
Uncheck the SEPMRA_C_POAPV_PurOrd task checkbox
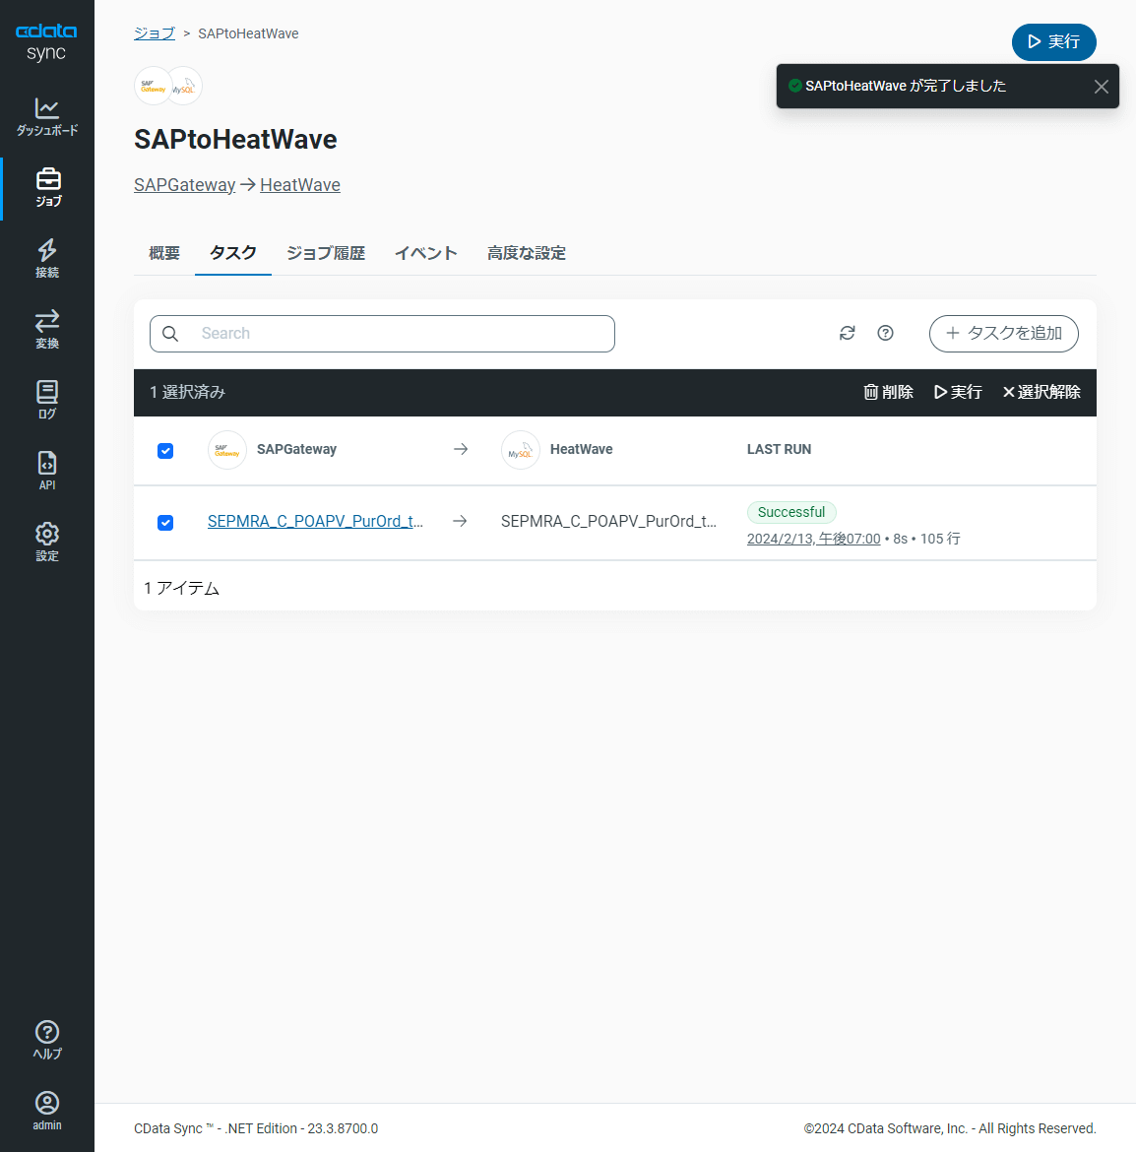165,523
